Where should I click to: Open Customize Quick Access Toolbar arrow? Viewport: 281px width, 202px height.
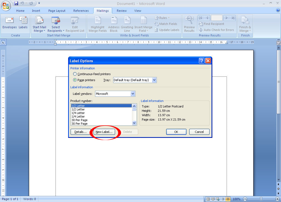(x=39, y=3)
